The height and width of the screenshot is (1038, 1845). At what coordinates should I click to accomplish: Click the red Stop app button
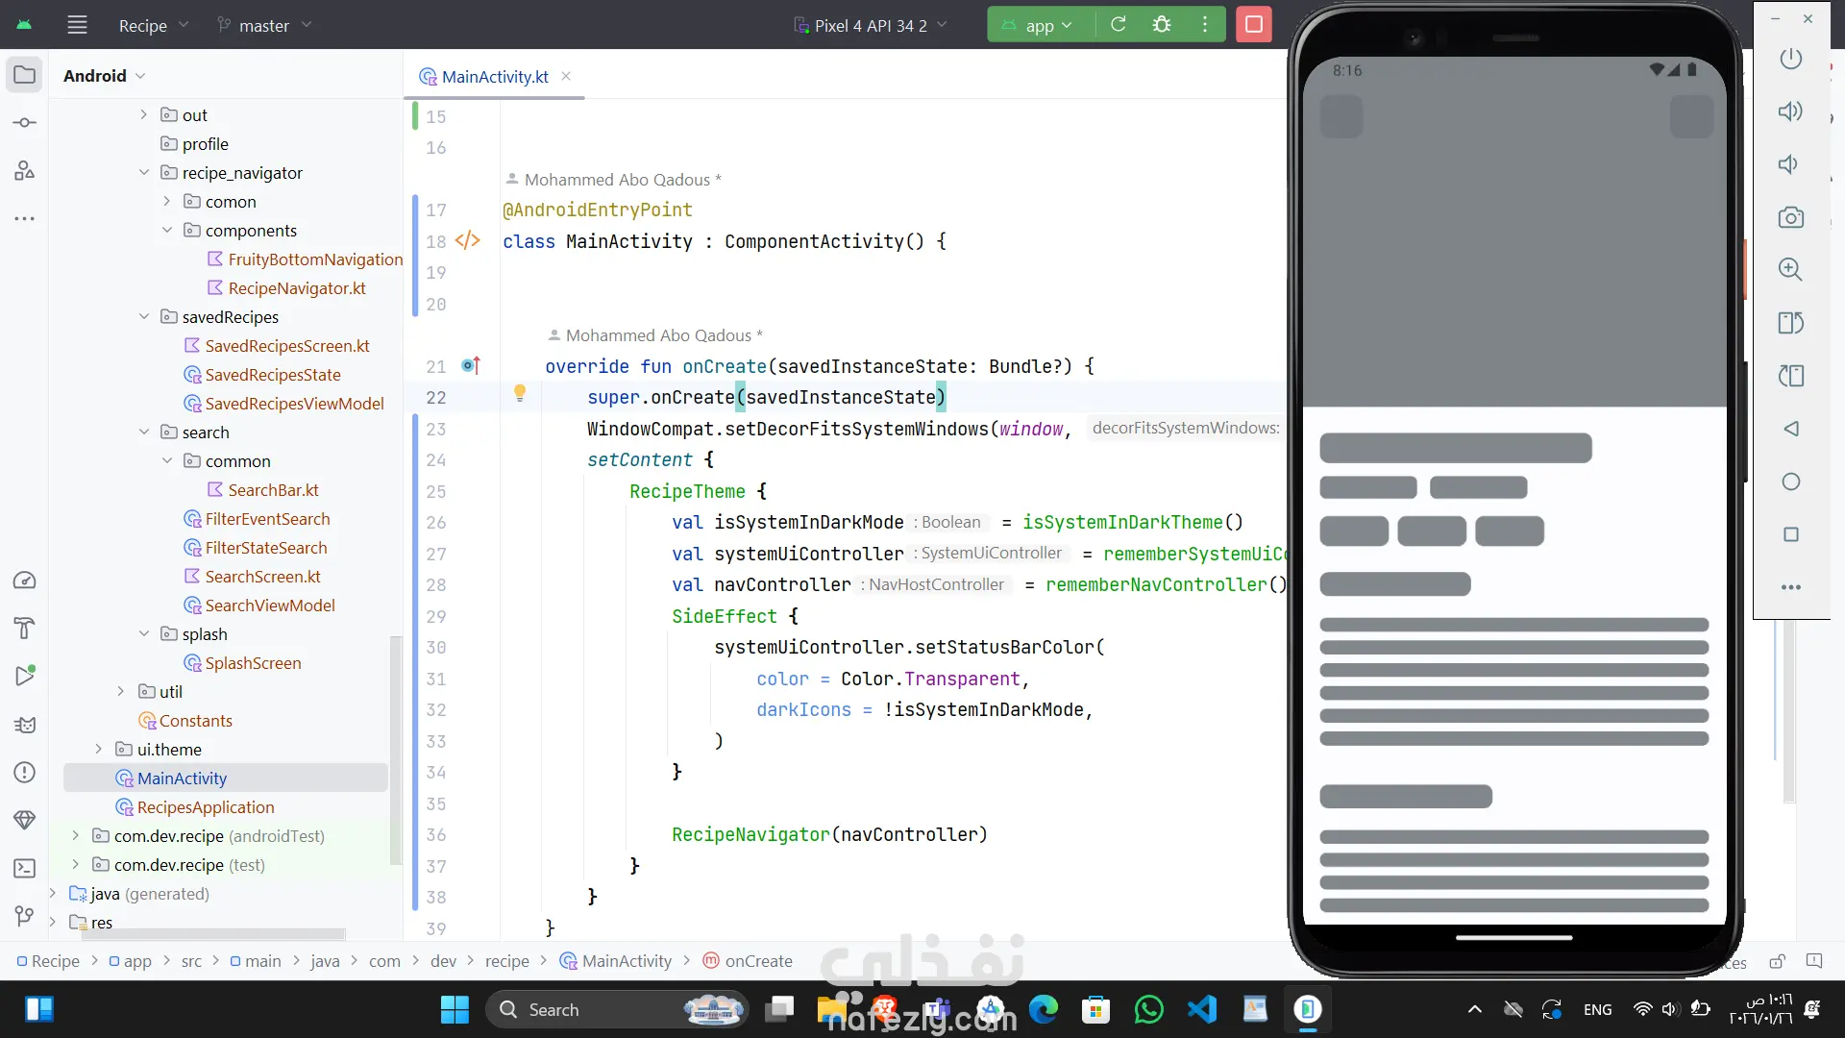[x=1253, y=25]
